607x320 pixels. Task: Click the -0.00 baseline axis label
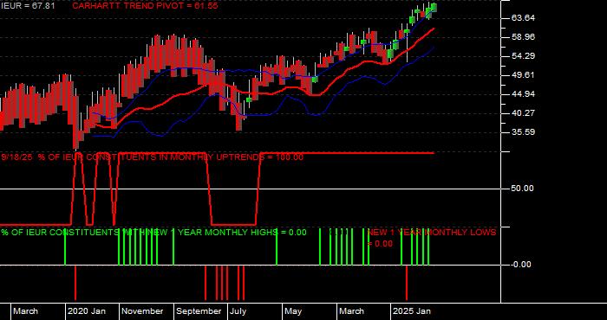521,265
